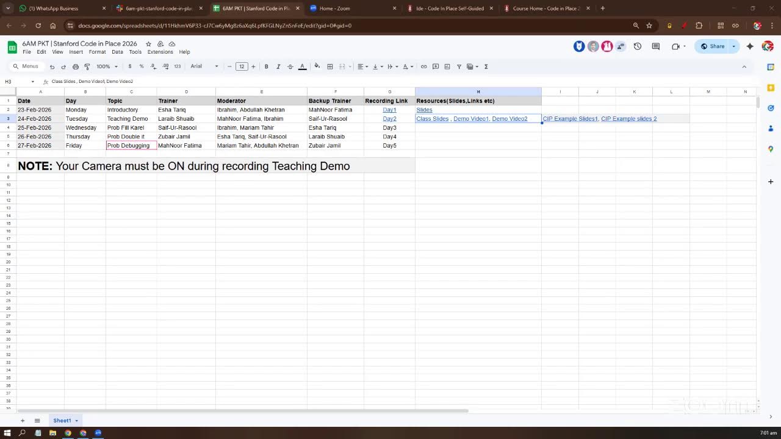This screenshot has height=439, width=781.
Task: Insert link using chain icon
Action: (x=424, y=66)
